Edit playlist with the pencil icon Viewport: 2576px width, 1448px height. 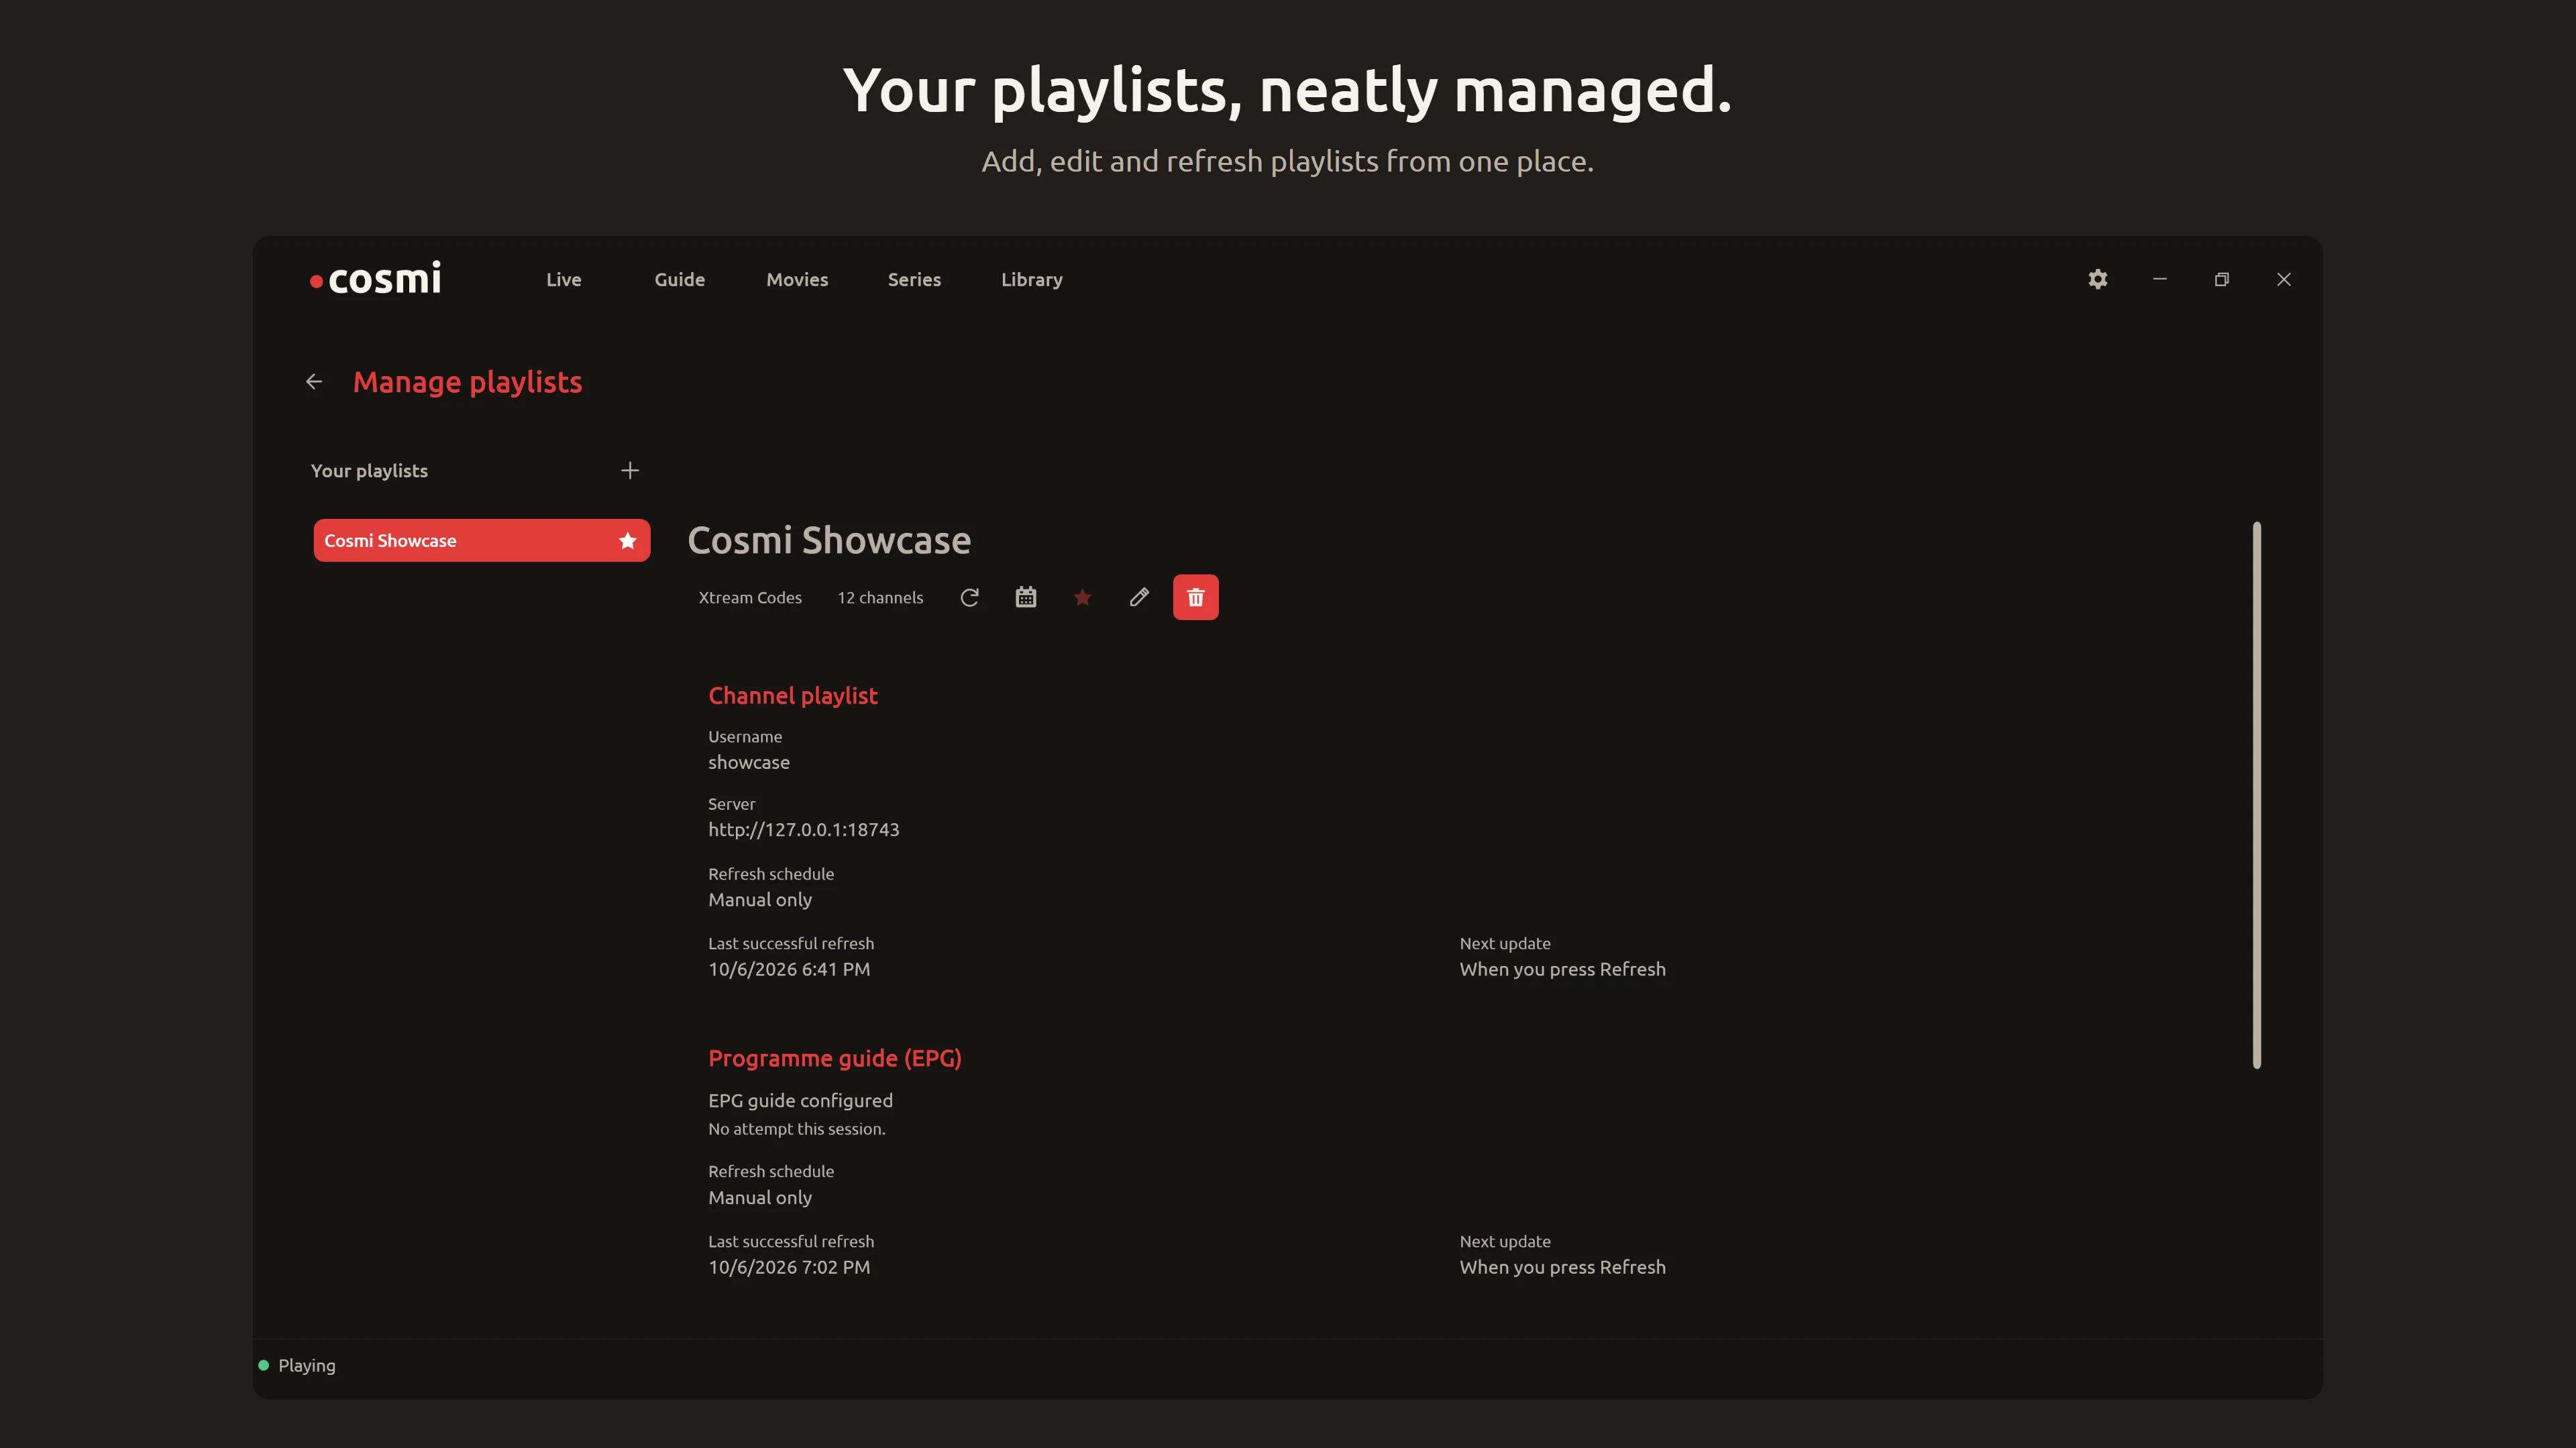tap(1139, 597)
